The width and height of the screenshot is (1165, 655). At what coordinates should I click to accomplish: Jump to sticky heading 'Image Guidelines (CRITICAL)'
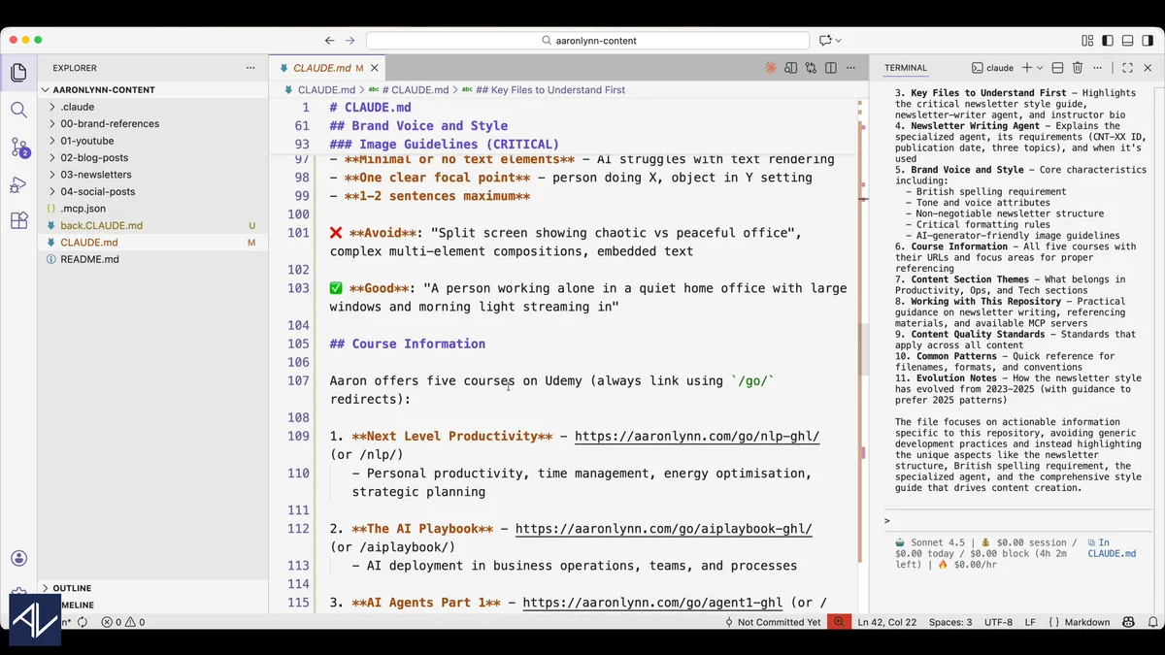tap(445, 145)
